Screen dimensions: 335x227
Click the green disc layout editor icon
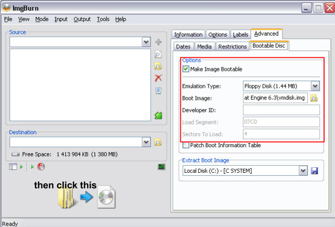[158, 116]
